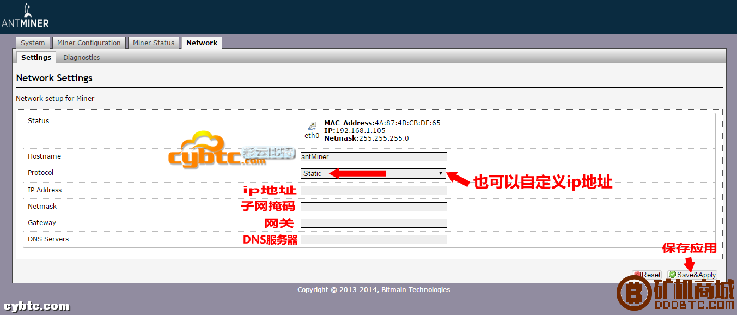Image resolution: width=737 pixels, height=315 pixels.
Task: Click the Status row label
Action: click(x=39, y=121)
